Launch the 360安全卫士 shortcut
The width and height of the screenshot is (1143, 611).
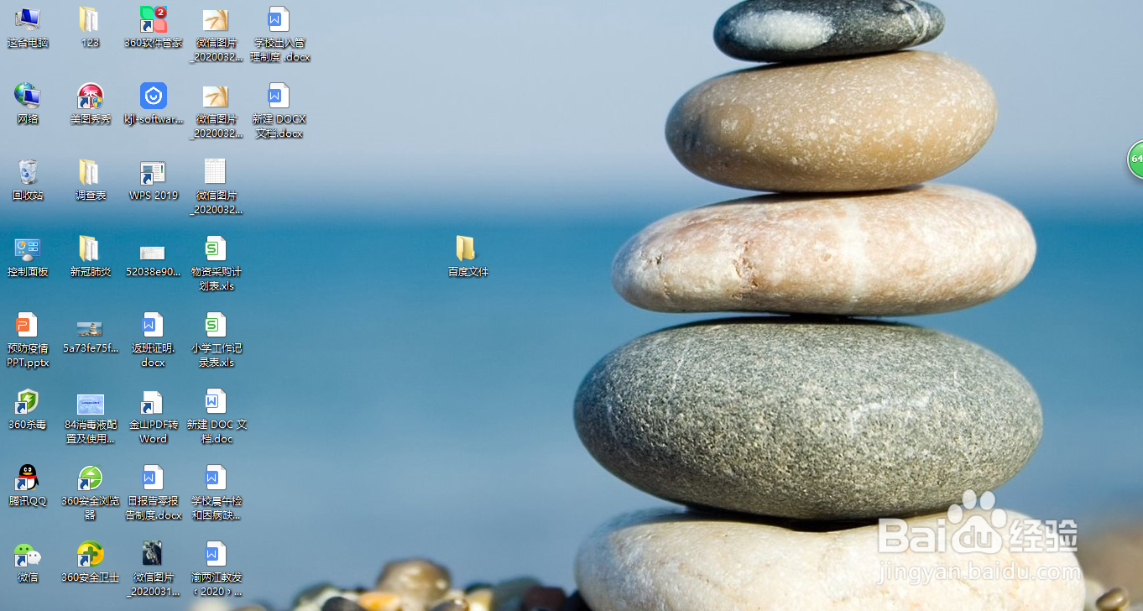coord(91,562)
